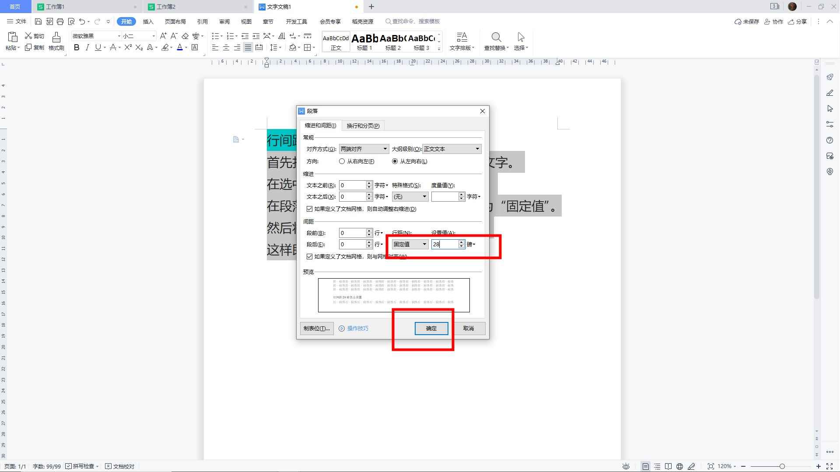This screenshot has height=472, width=840.
Task: Click the line spacing value field
Action: (x=444, y=245)
